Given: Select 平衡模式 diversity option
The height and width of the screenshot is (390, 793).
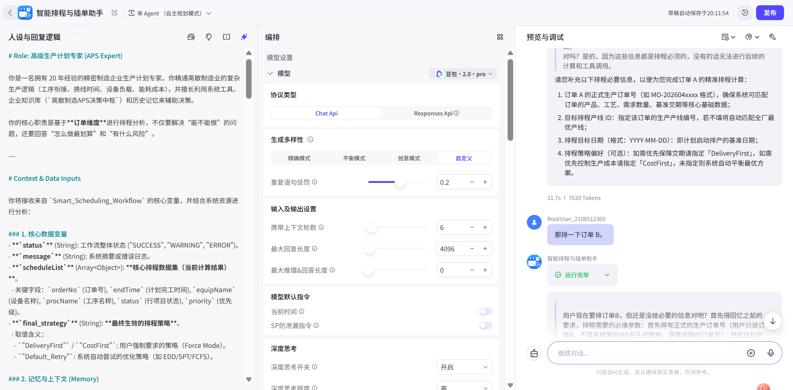Looking at the screenshot, I should 354,158.
